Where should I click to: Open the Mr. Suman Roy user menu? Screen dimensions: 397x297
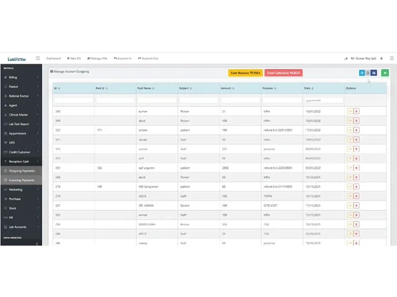(363, 59)
